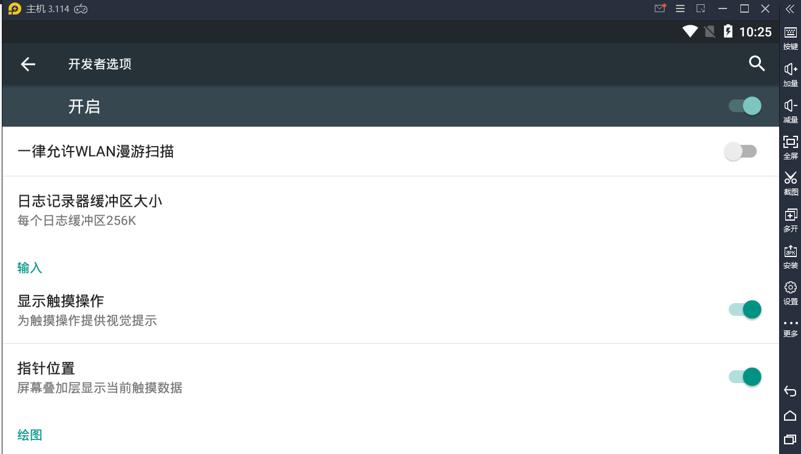801x454 pixels.
Task: Click the back arrow in the Developer options header
Action: [x=28, y=64]
